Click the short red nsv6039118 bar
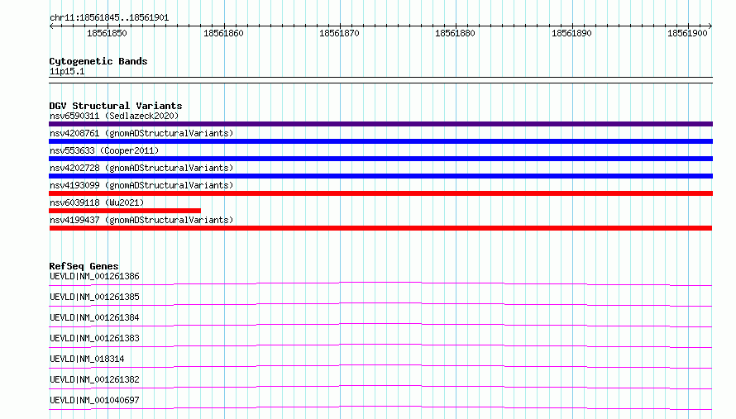Viewport: 736px width, 419px height. pyautogui.click(x=125, y=211)
